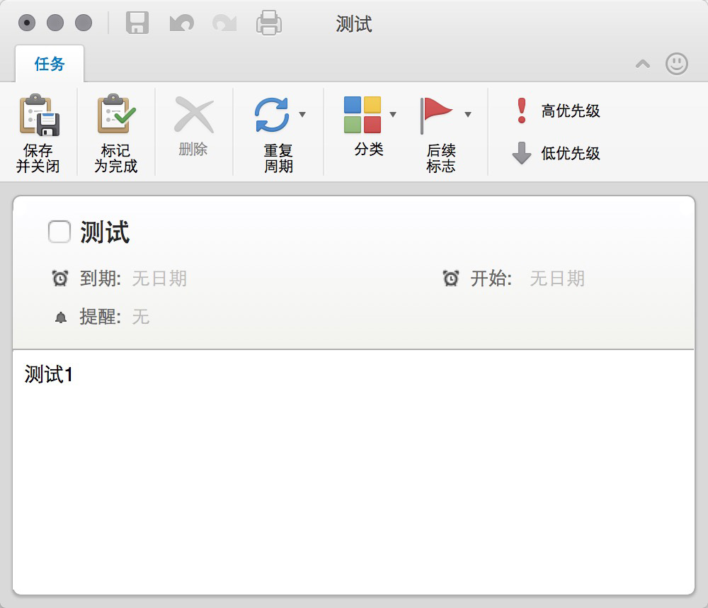
Task: Click 保存并关闭 (Save & Close) icon
Action: coord(39,115)
